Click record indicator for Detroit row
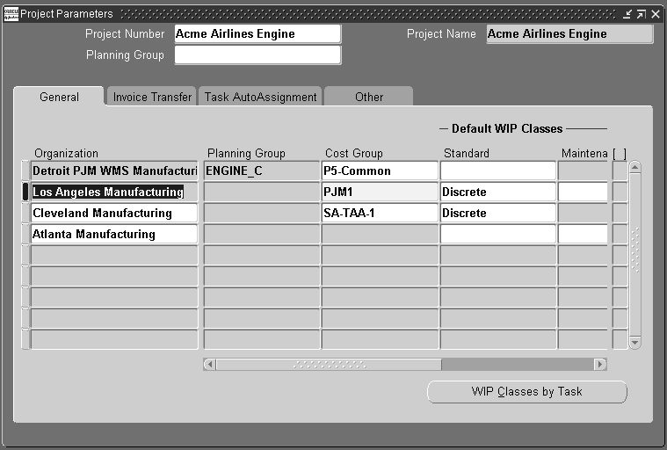 [25, 171]
